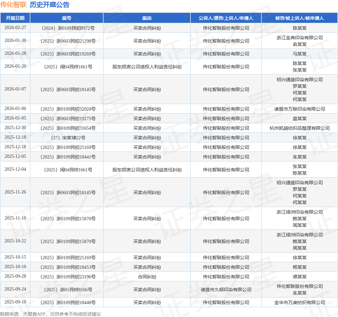This screenshot has width=338, height=317.
Task: Click case number (2025)浙0109民初18448号
Action: [x=68, y=302]
